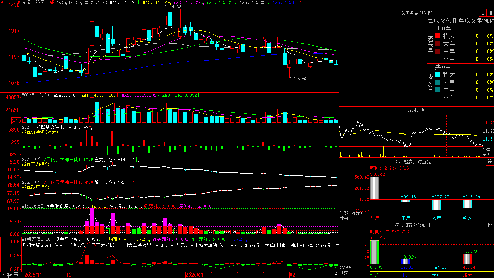Click the 分时走势 panel title
The height and width of the screenshot is (278, 494).
pyautogui.click(x=417, y=110)
